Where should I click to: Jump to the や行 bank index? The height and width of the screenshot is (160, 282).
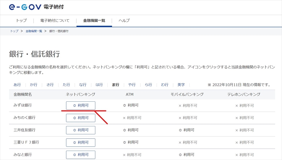pyautogui.click(x=132, y=85)
